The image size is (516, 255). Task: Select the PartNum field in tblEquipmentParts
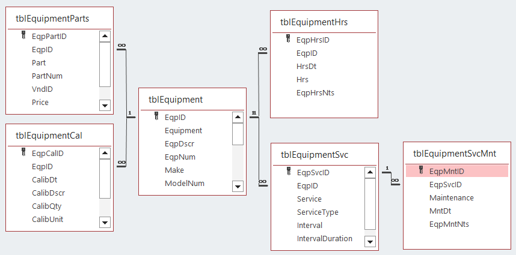[47, 76]
